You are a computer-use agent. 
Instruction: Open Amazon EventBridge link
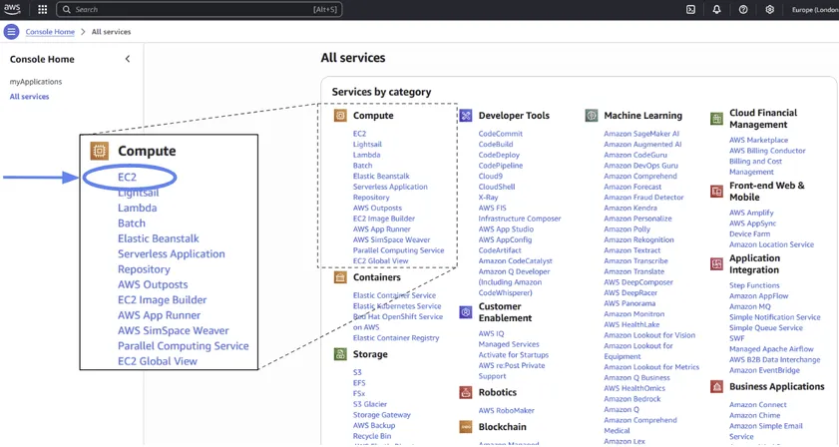click(x=764, y=370)
